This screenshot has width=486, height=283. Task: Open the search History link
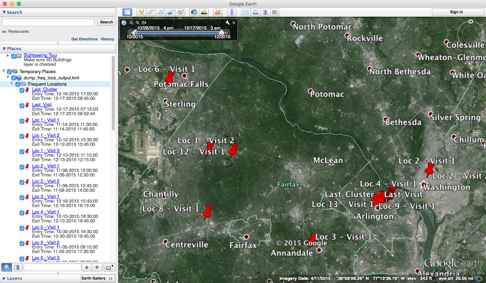click(x=107, y=39)
